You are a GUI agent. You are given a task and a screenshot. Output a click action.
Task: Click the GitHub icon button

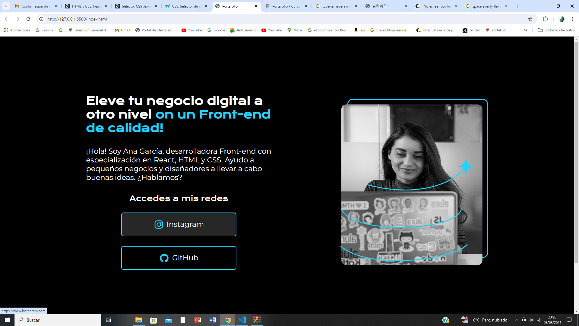click(x=164, y=257)
